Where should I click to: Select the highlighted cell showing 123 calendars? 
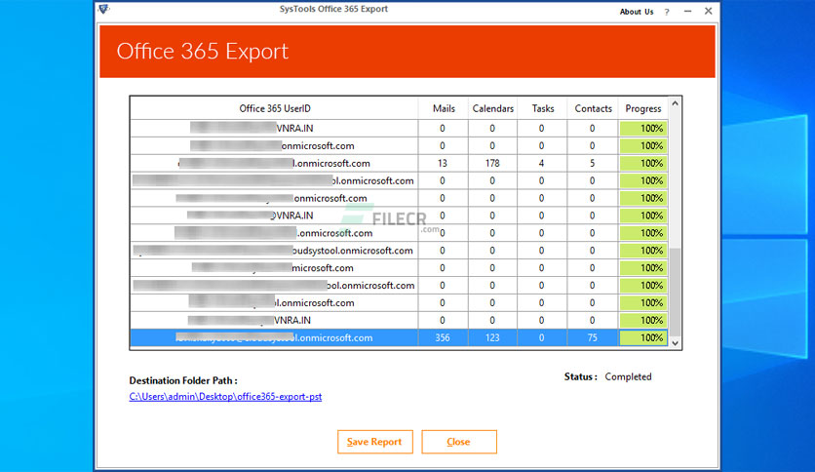[x=492, y=337]
